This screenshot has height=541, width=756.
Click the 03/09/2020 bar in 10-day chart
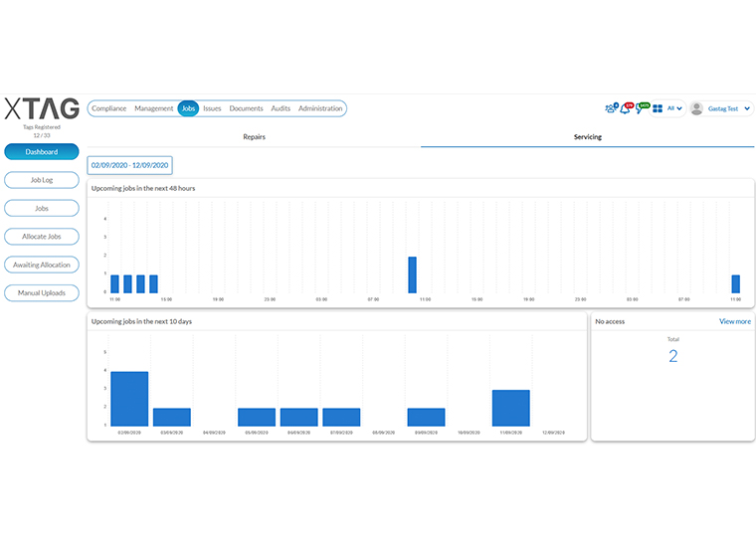(x=172, y=417)
